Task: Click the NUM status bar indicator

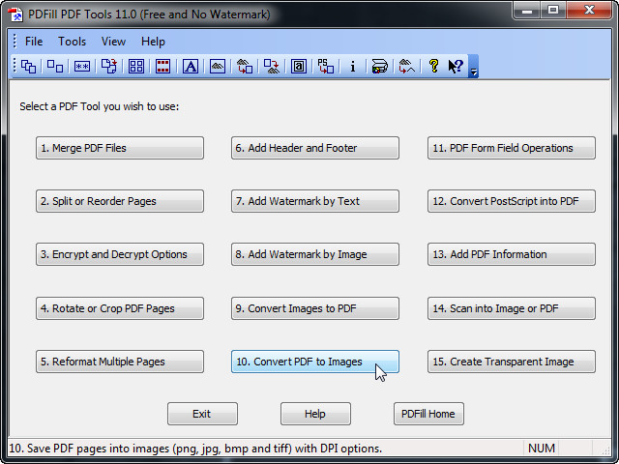Action: 542,449
